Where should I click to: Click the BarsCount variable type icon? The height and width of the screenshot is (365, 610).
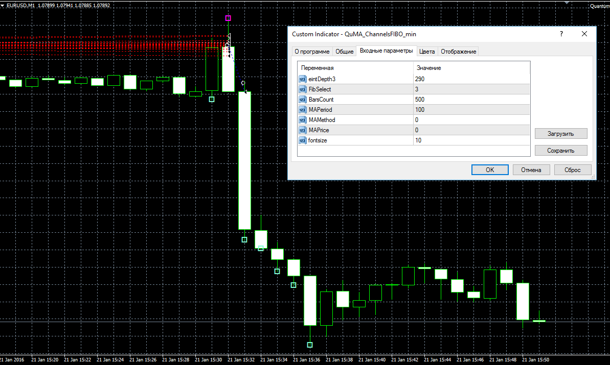point(302,100)
